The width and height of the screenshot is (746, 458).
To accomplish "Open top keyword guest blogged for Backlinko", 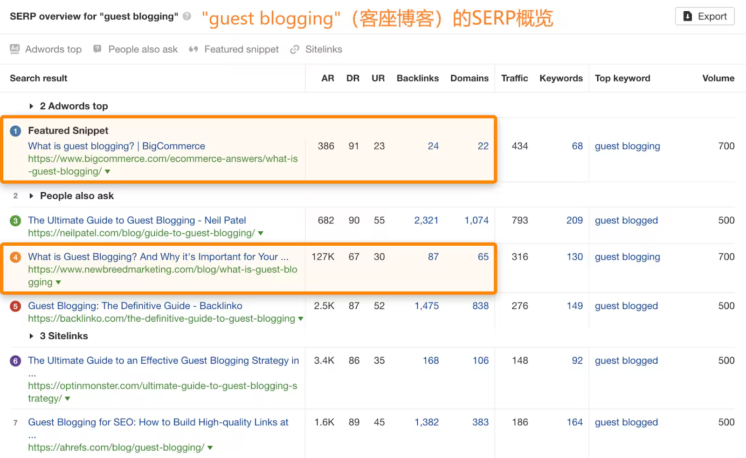I will click(626, 306).
